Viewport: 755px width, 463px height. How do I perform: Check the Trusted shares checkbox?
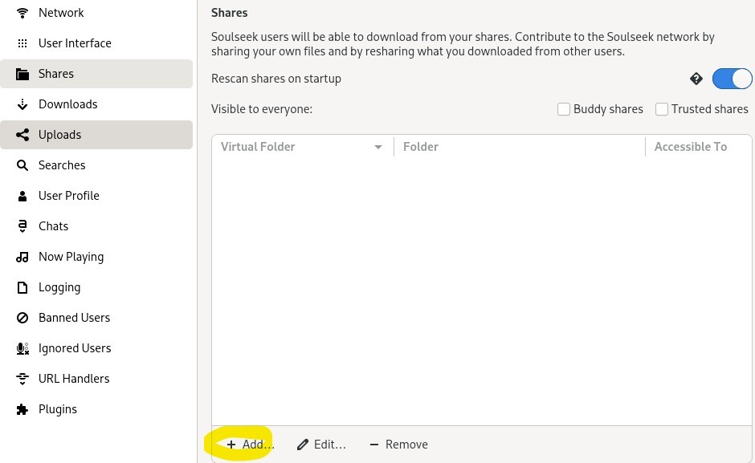pyautogui.click(x=662, y=109)
